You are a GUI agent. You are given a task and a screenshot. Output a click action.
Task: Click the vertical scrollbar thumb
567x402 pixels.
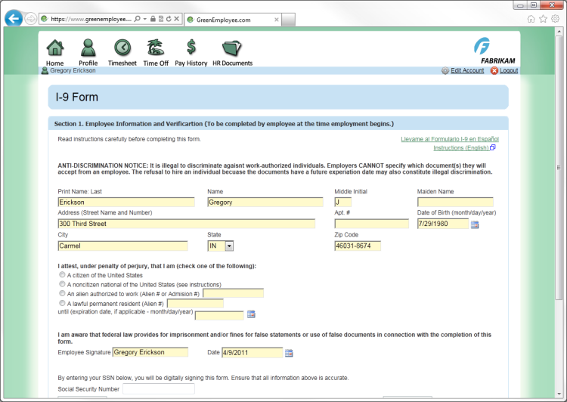[559, 168]
